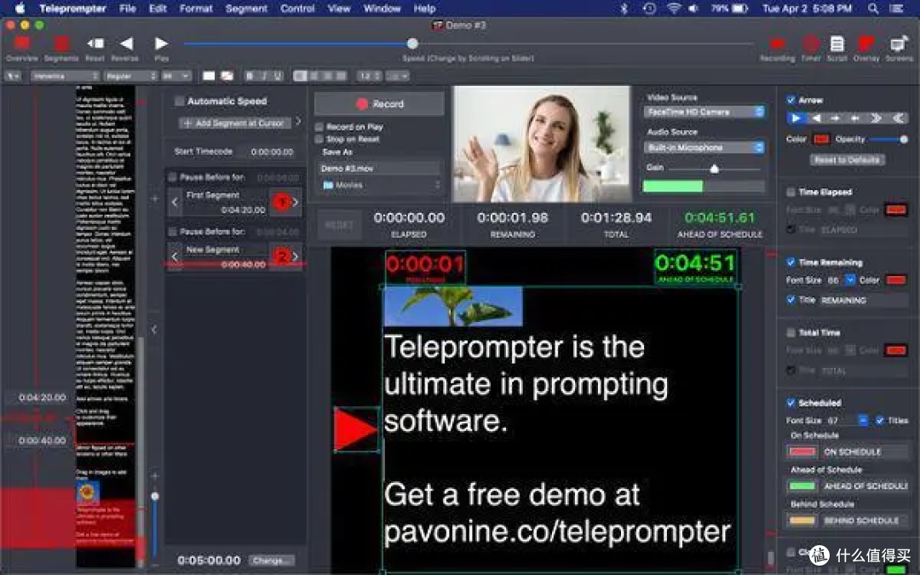Click the Change duration button

[271, 561]
